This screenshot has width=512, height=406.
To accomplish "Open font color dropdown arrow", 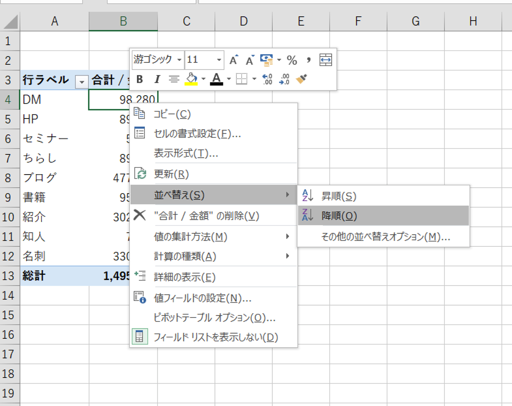I will (228, 79).
